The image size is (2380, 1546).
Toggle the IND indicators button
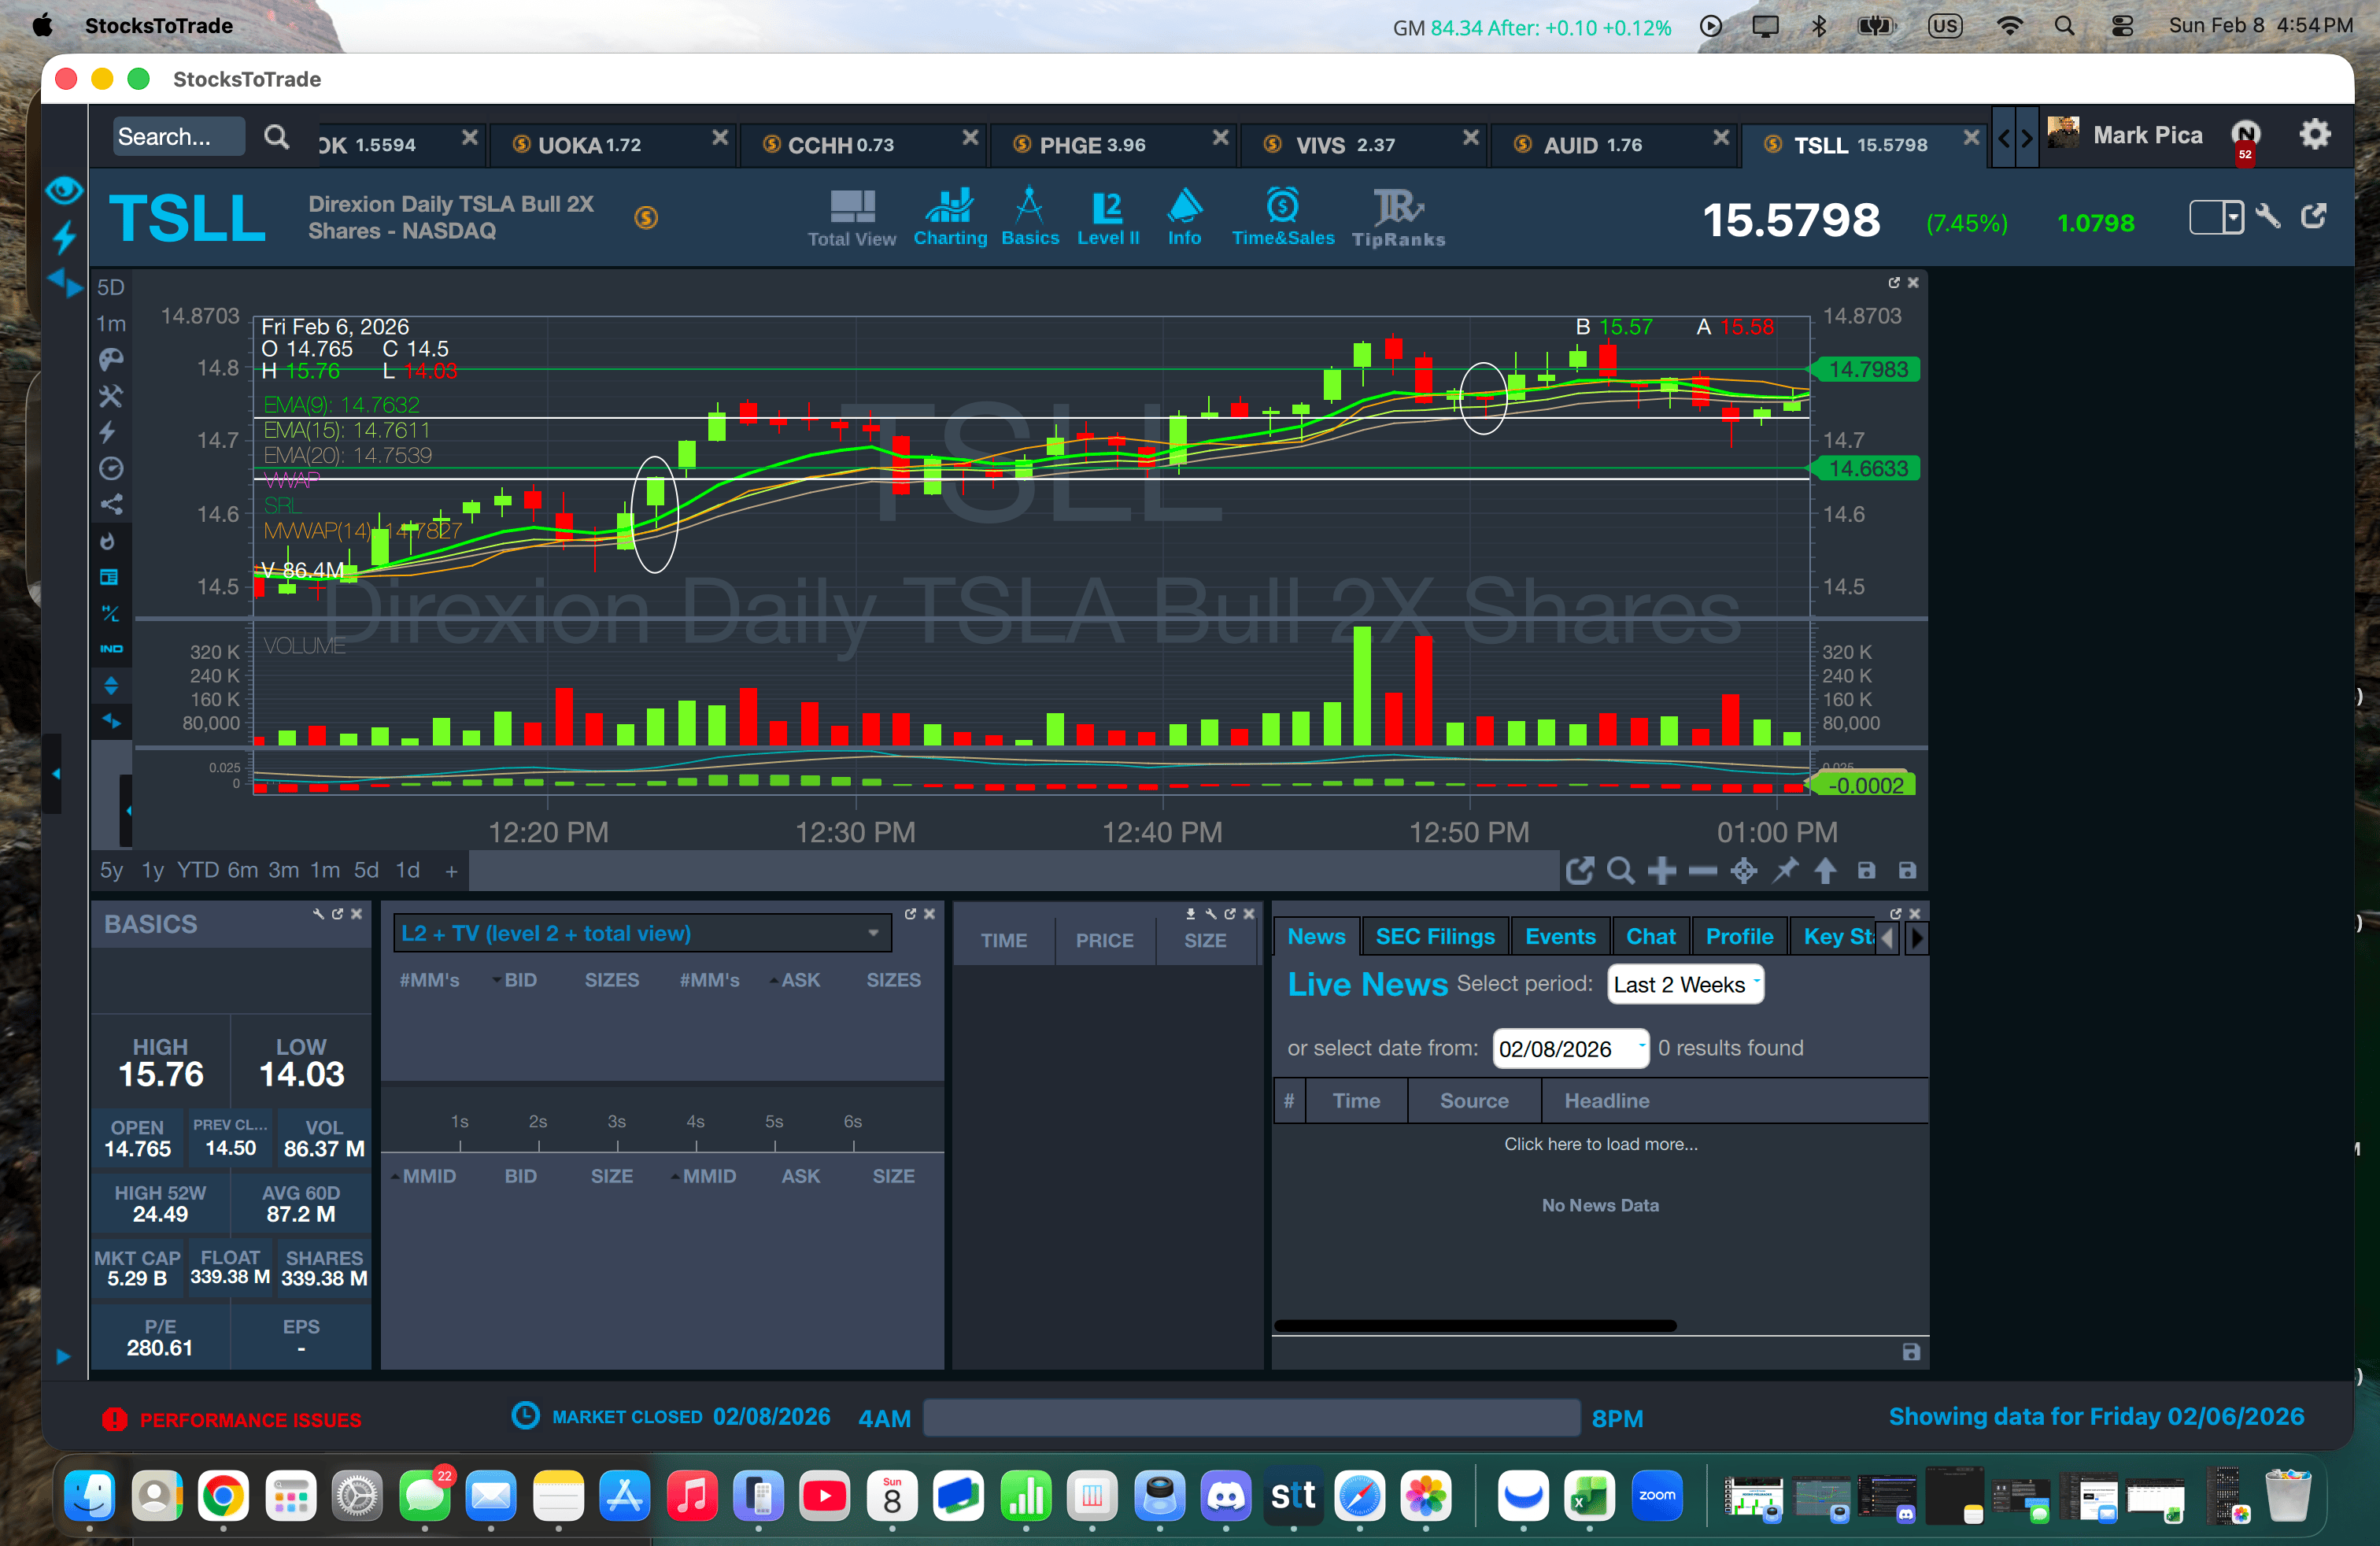coord(111,649)
